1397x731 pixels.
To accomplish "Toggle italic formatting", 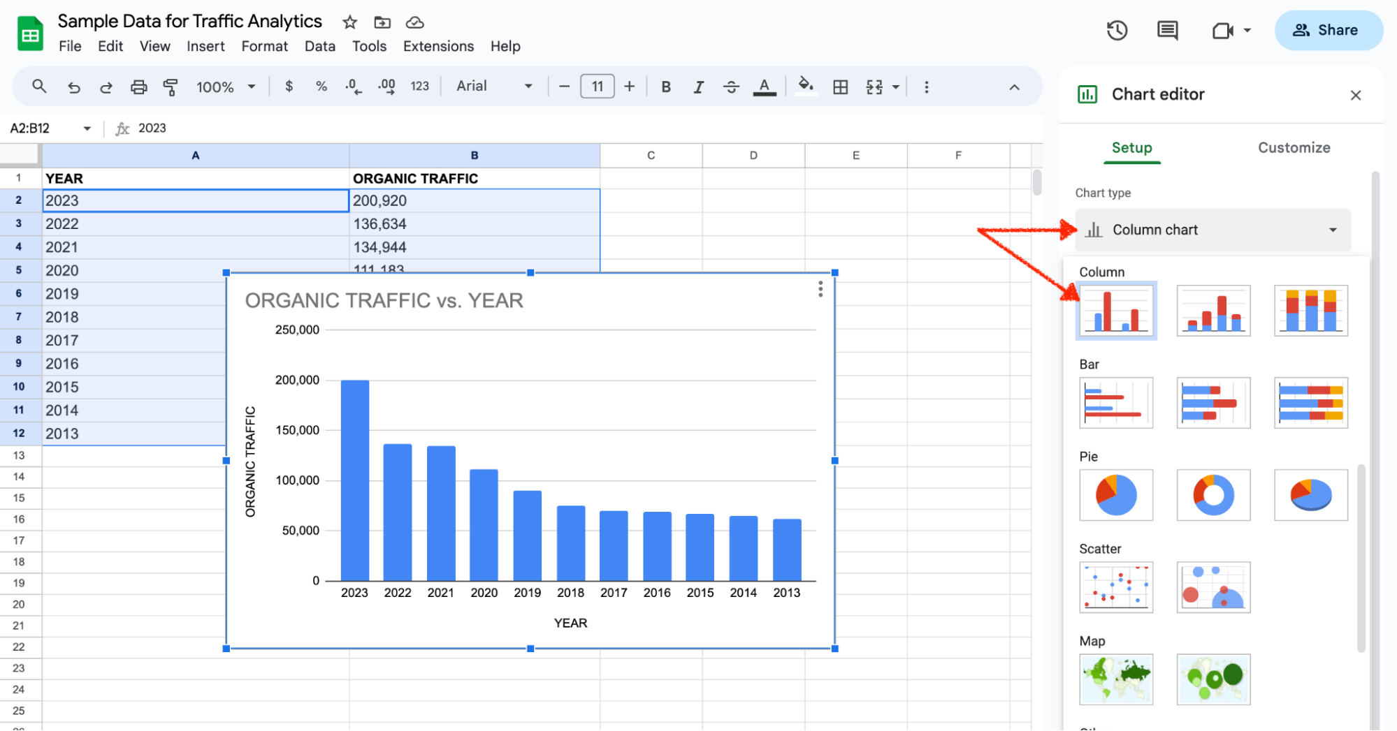I will (698, 87).
